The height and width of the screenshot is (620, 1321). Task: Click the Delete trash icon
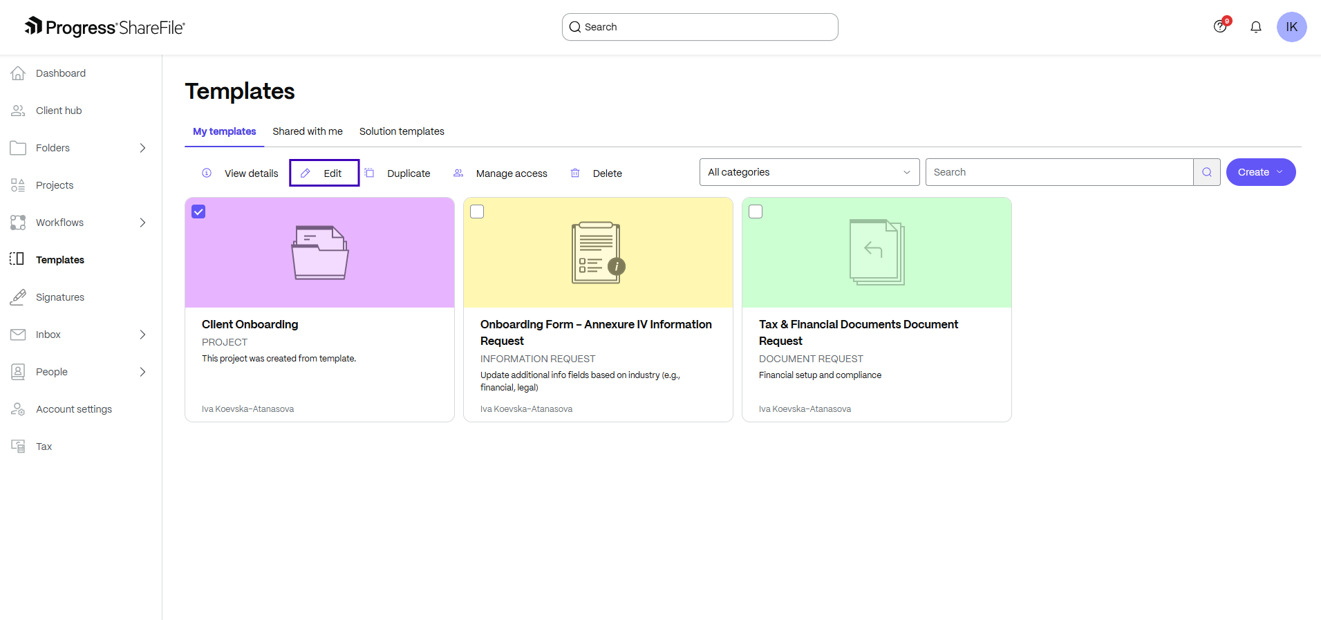(x=575, y=173)
